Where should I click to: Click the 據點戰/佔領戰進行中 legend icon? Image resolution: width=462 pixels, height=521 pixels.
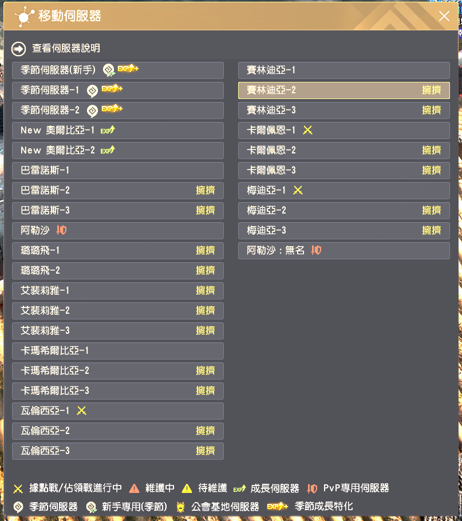pyautogui.click(x=18, y=489)
